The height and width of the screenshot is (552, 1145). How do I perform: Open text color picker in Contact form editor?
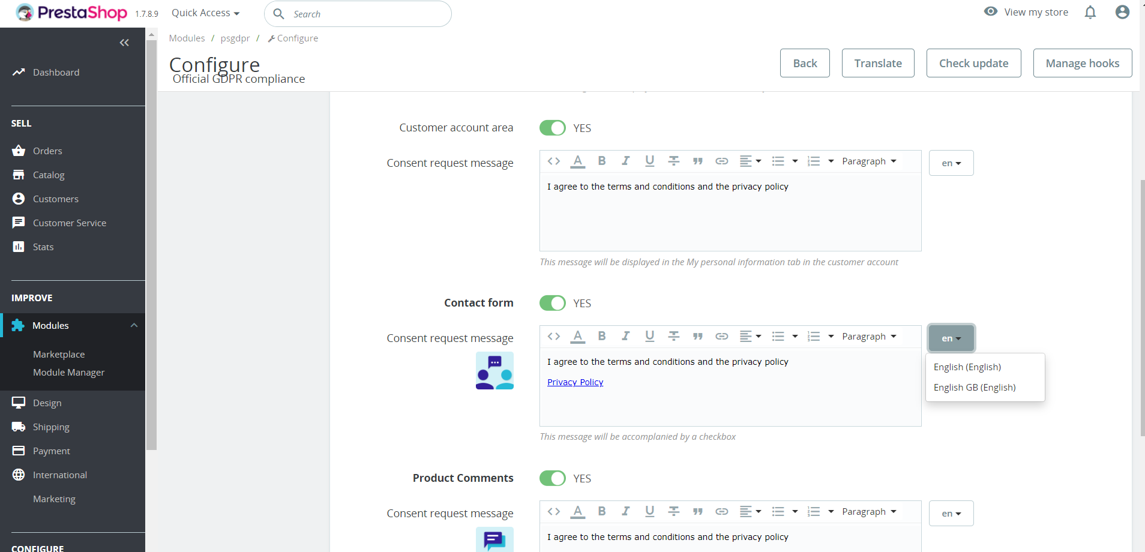tap(577, 336)
